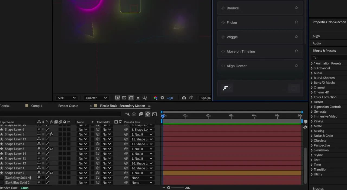Expand the Animation Presets category
Image resolution: width=347 pixels, height=190 pixels.
click(312, 63)
